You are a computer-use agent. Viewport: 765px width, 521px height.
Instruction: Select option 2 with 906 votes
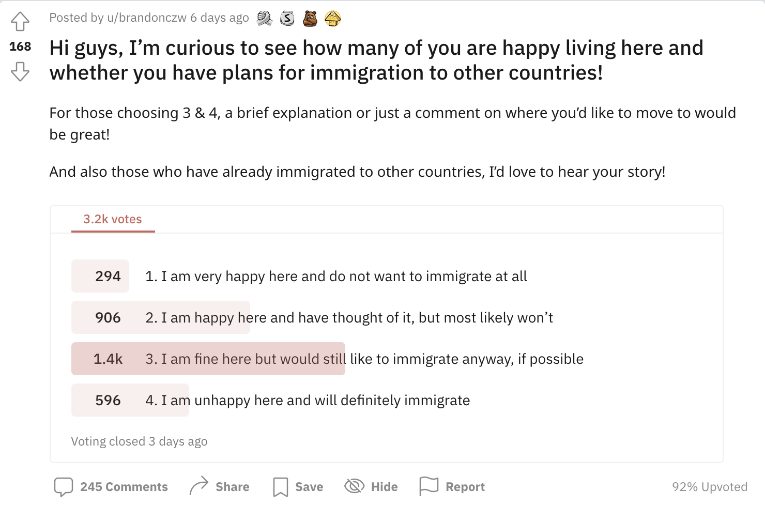pos(312,317)
